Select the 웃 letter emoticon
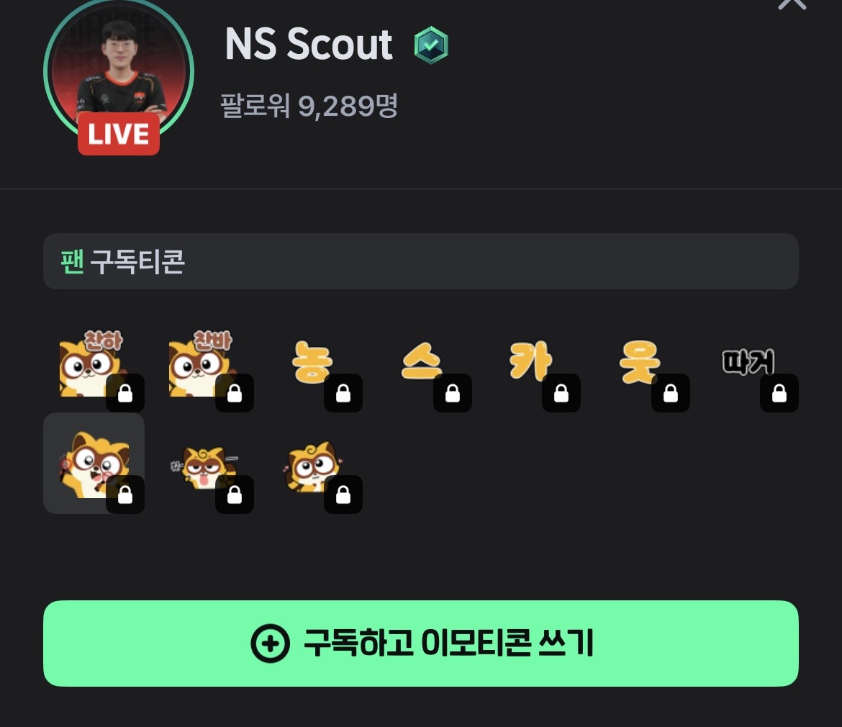 (640, 363)
